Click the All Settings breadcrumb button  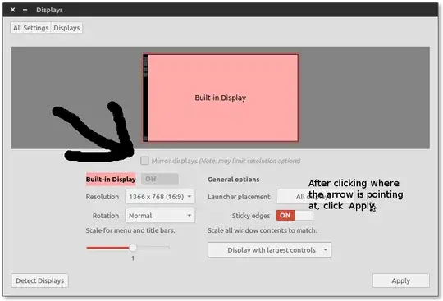coord(31,28)
